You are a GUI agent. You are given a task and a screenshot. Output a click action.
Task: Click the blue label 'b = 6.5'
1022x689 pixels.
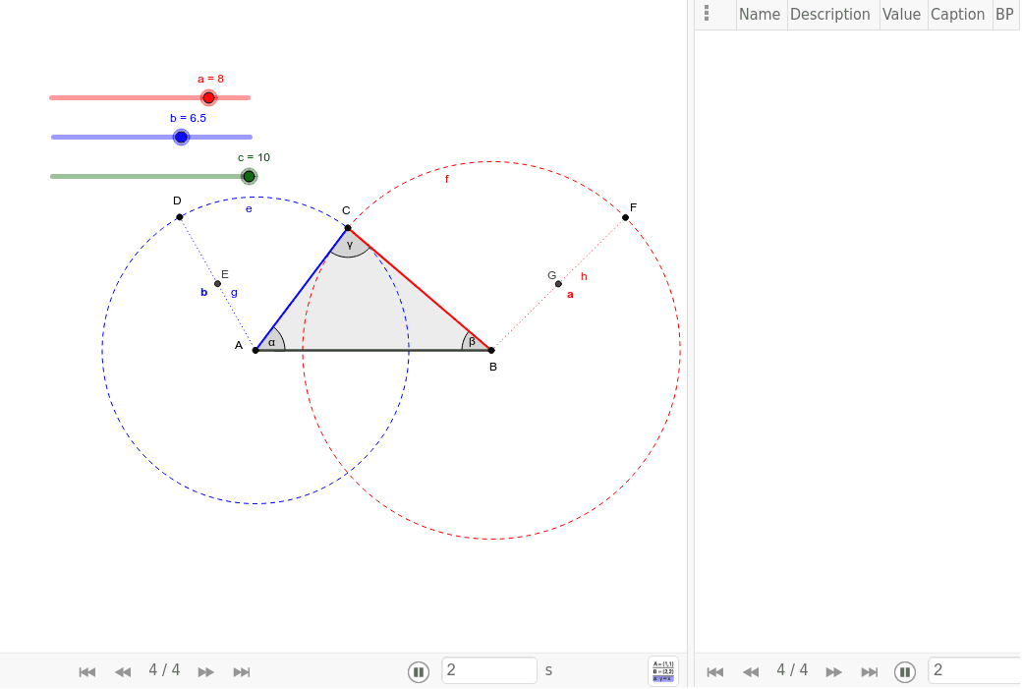pos(188,118)
